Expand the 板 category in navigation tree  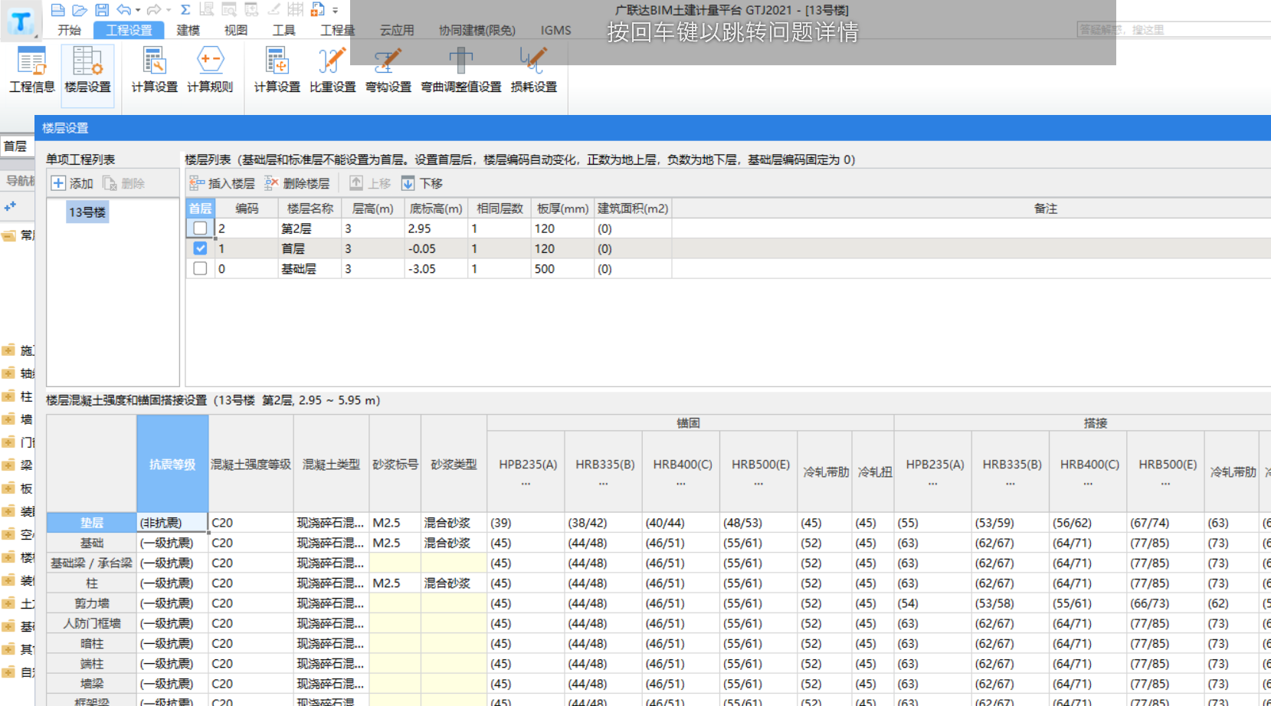tap(8, 488)
